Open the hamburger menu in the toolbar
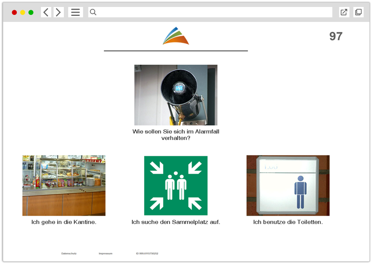The image size is (373, 280). [75, 13]
